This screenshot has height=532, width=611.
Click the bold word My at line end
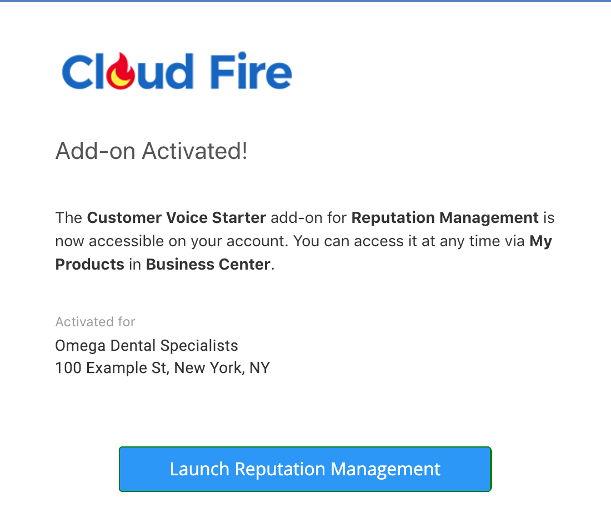pos(540,241)
